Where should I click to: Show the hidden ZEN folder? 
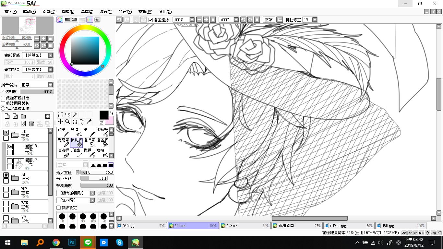click(x=6, y=204)
